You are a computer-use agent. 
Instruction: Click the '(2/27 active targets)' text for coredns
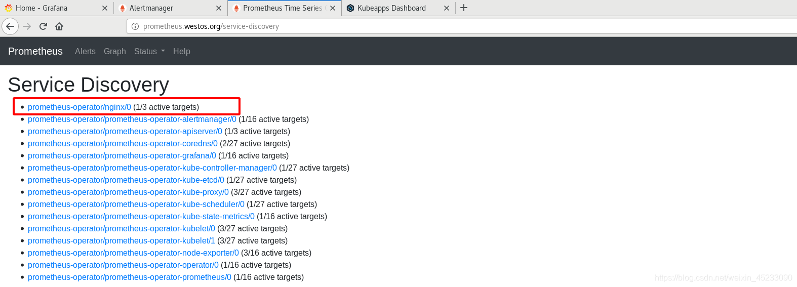(x=255, y=143)
